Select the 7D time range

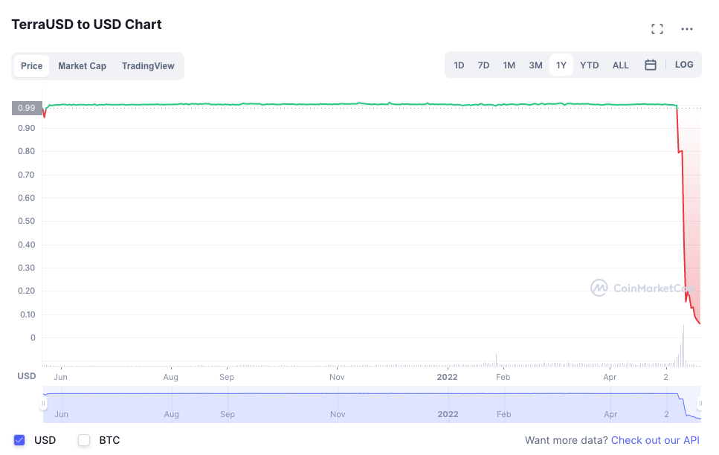483,65
